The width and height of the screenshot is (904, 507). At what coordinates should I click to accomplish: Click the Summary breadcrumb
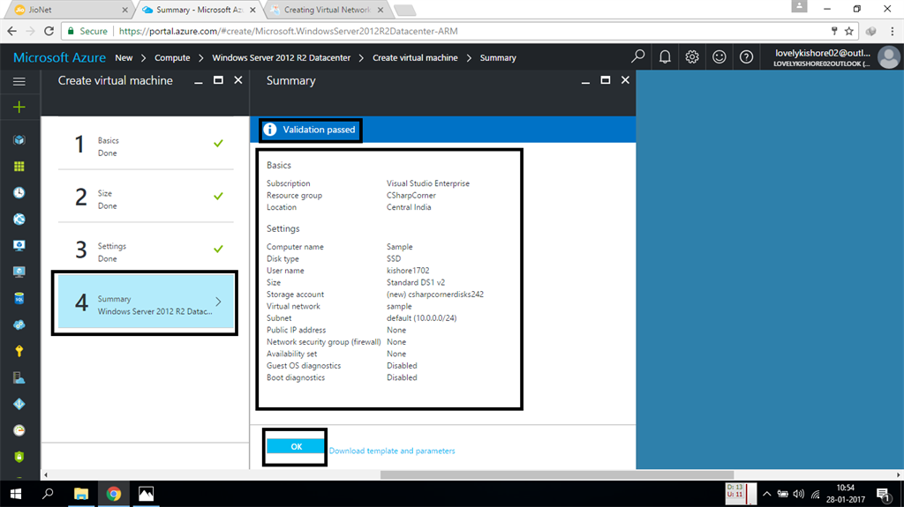(498, 57)
